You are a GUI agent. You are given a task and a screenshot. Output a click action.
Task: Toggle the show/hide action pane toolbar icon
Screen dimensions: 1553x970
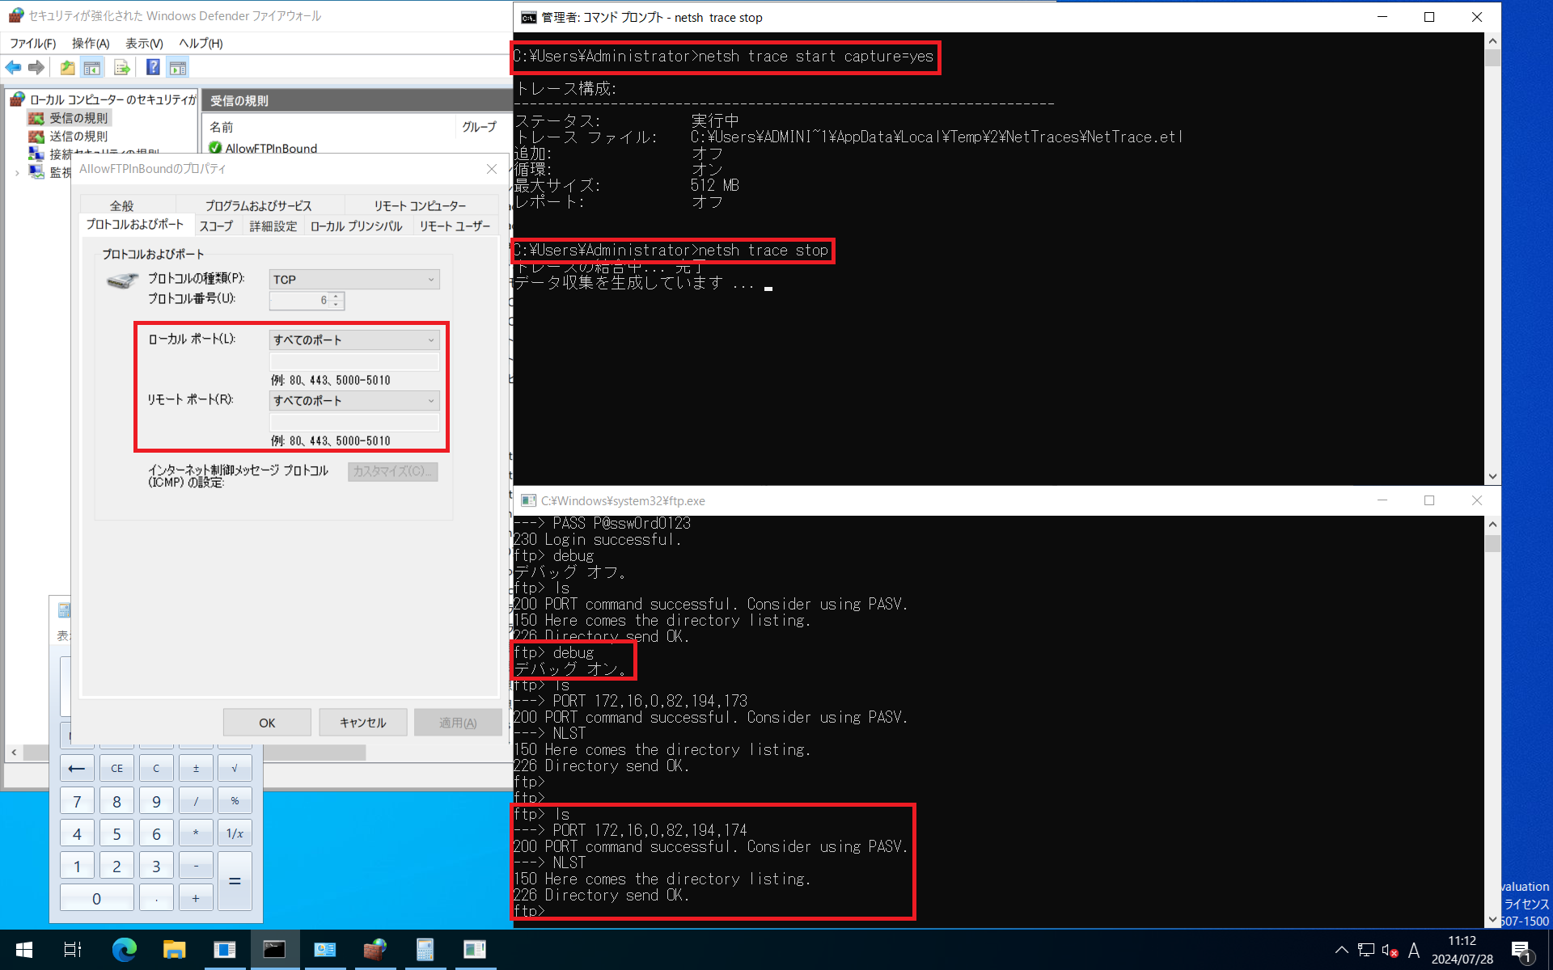tap(178, 68)
